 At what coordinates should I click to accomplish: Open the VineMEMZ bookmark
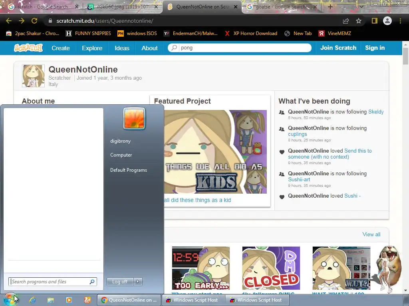click(335, 33)
